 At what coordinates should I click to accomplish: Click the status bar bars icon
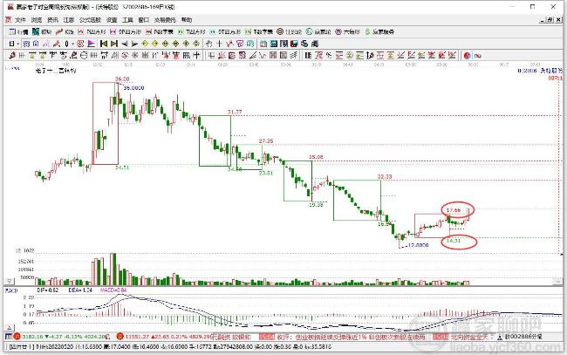pyautogui.click(x=9, y=337)
